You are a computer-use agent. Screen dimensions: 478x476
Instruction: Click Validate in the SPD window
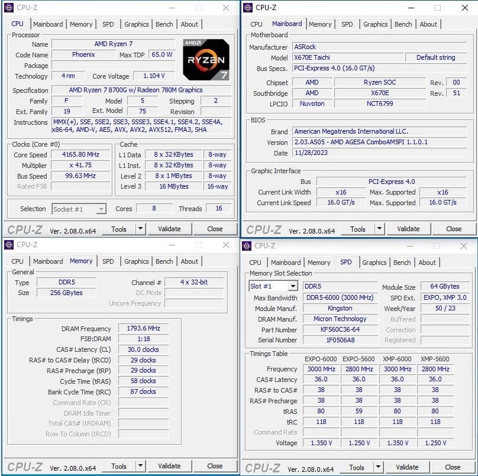(x=408, y=467)
